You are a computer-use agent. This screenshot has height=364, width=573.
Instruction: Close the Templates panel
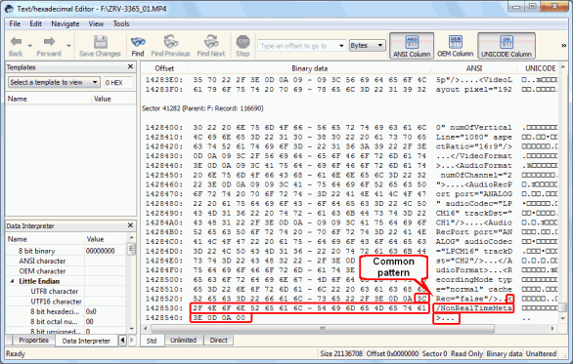click(x=130, y=66)
